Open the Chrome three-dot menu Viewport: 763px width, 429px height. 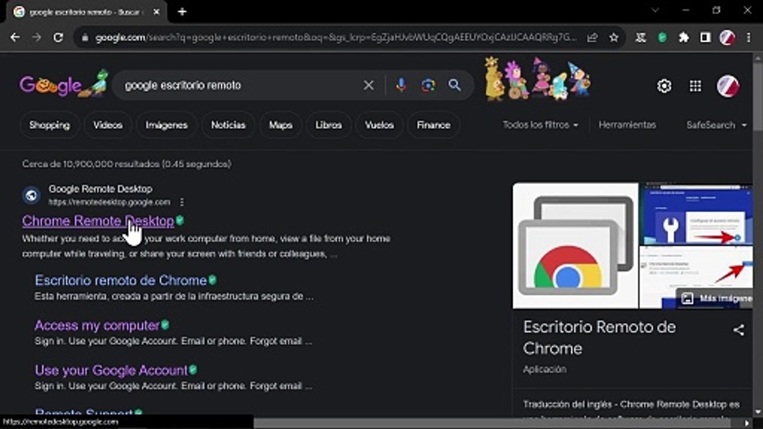coord(749,38)
